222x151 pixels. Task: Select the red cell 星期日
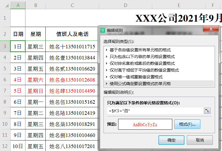(35, 91)
